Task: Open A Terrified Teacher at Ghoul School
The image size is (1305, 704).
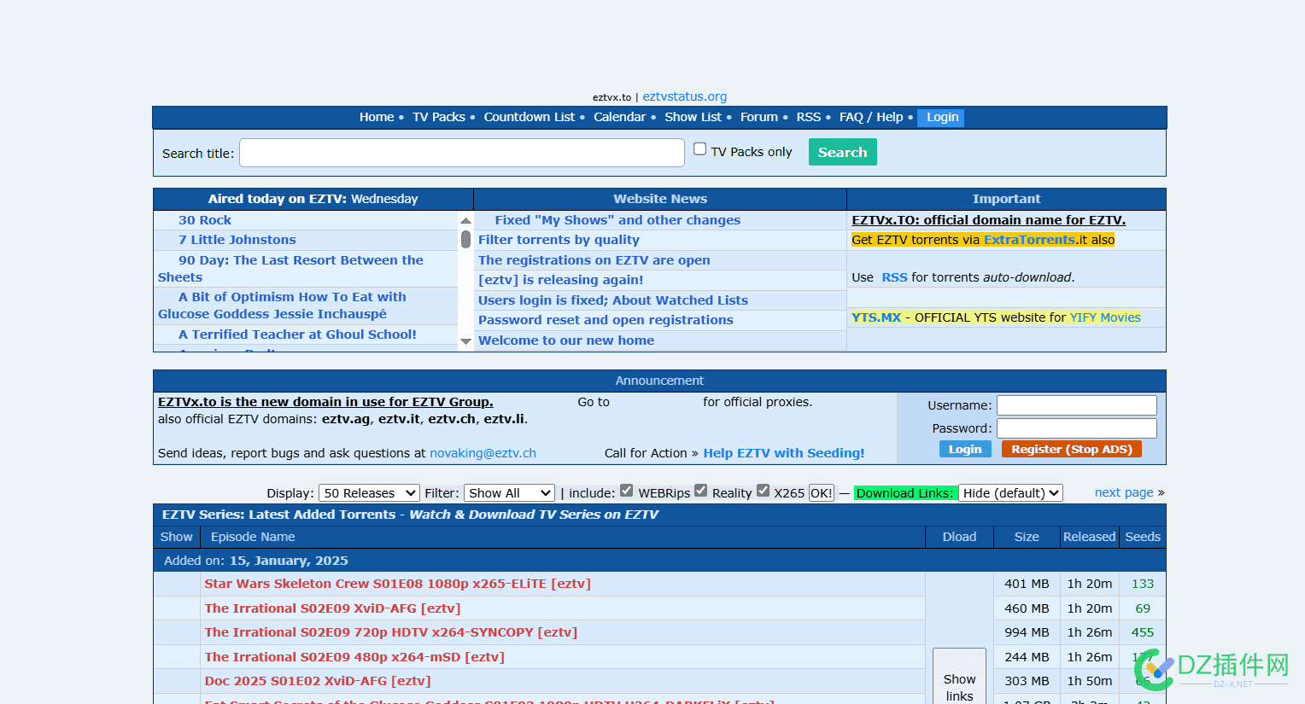Action: coord(297,335)
